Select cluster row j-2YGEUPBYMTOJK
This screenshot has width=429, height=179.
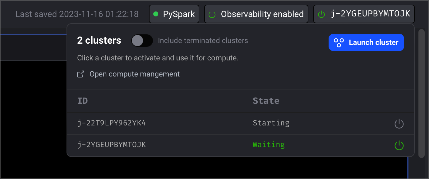(x=241, y=145)
